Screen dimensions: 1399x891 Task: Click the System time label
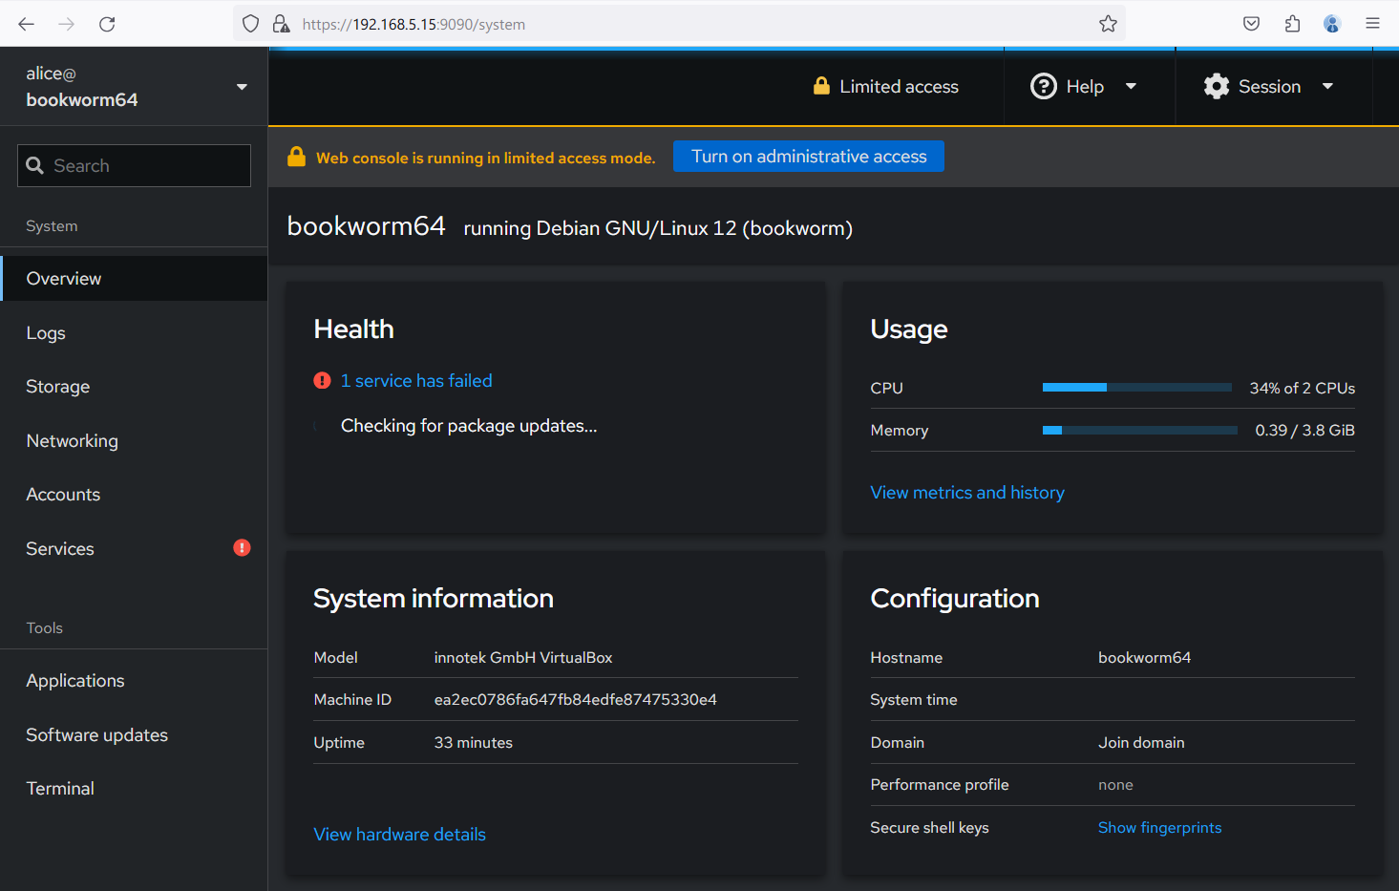(913, 699)
